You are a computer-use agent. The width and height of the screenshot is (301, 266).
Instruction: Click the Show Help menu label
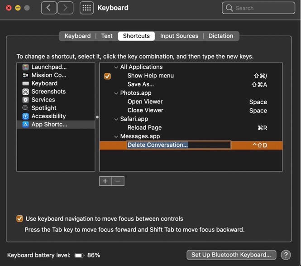(151, 76)
